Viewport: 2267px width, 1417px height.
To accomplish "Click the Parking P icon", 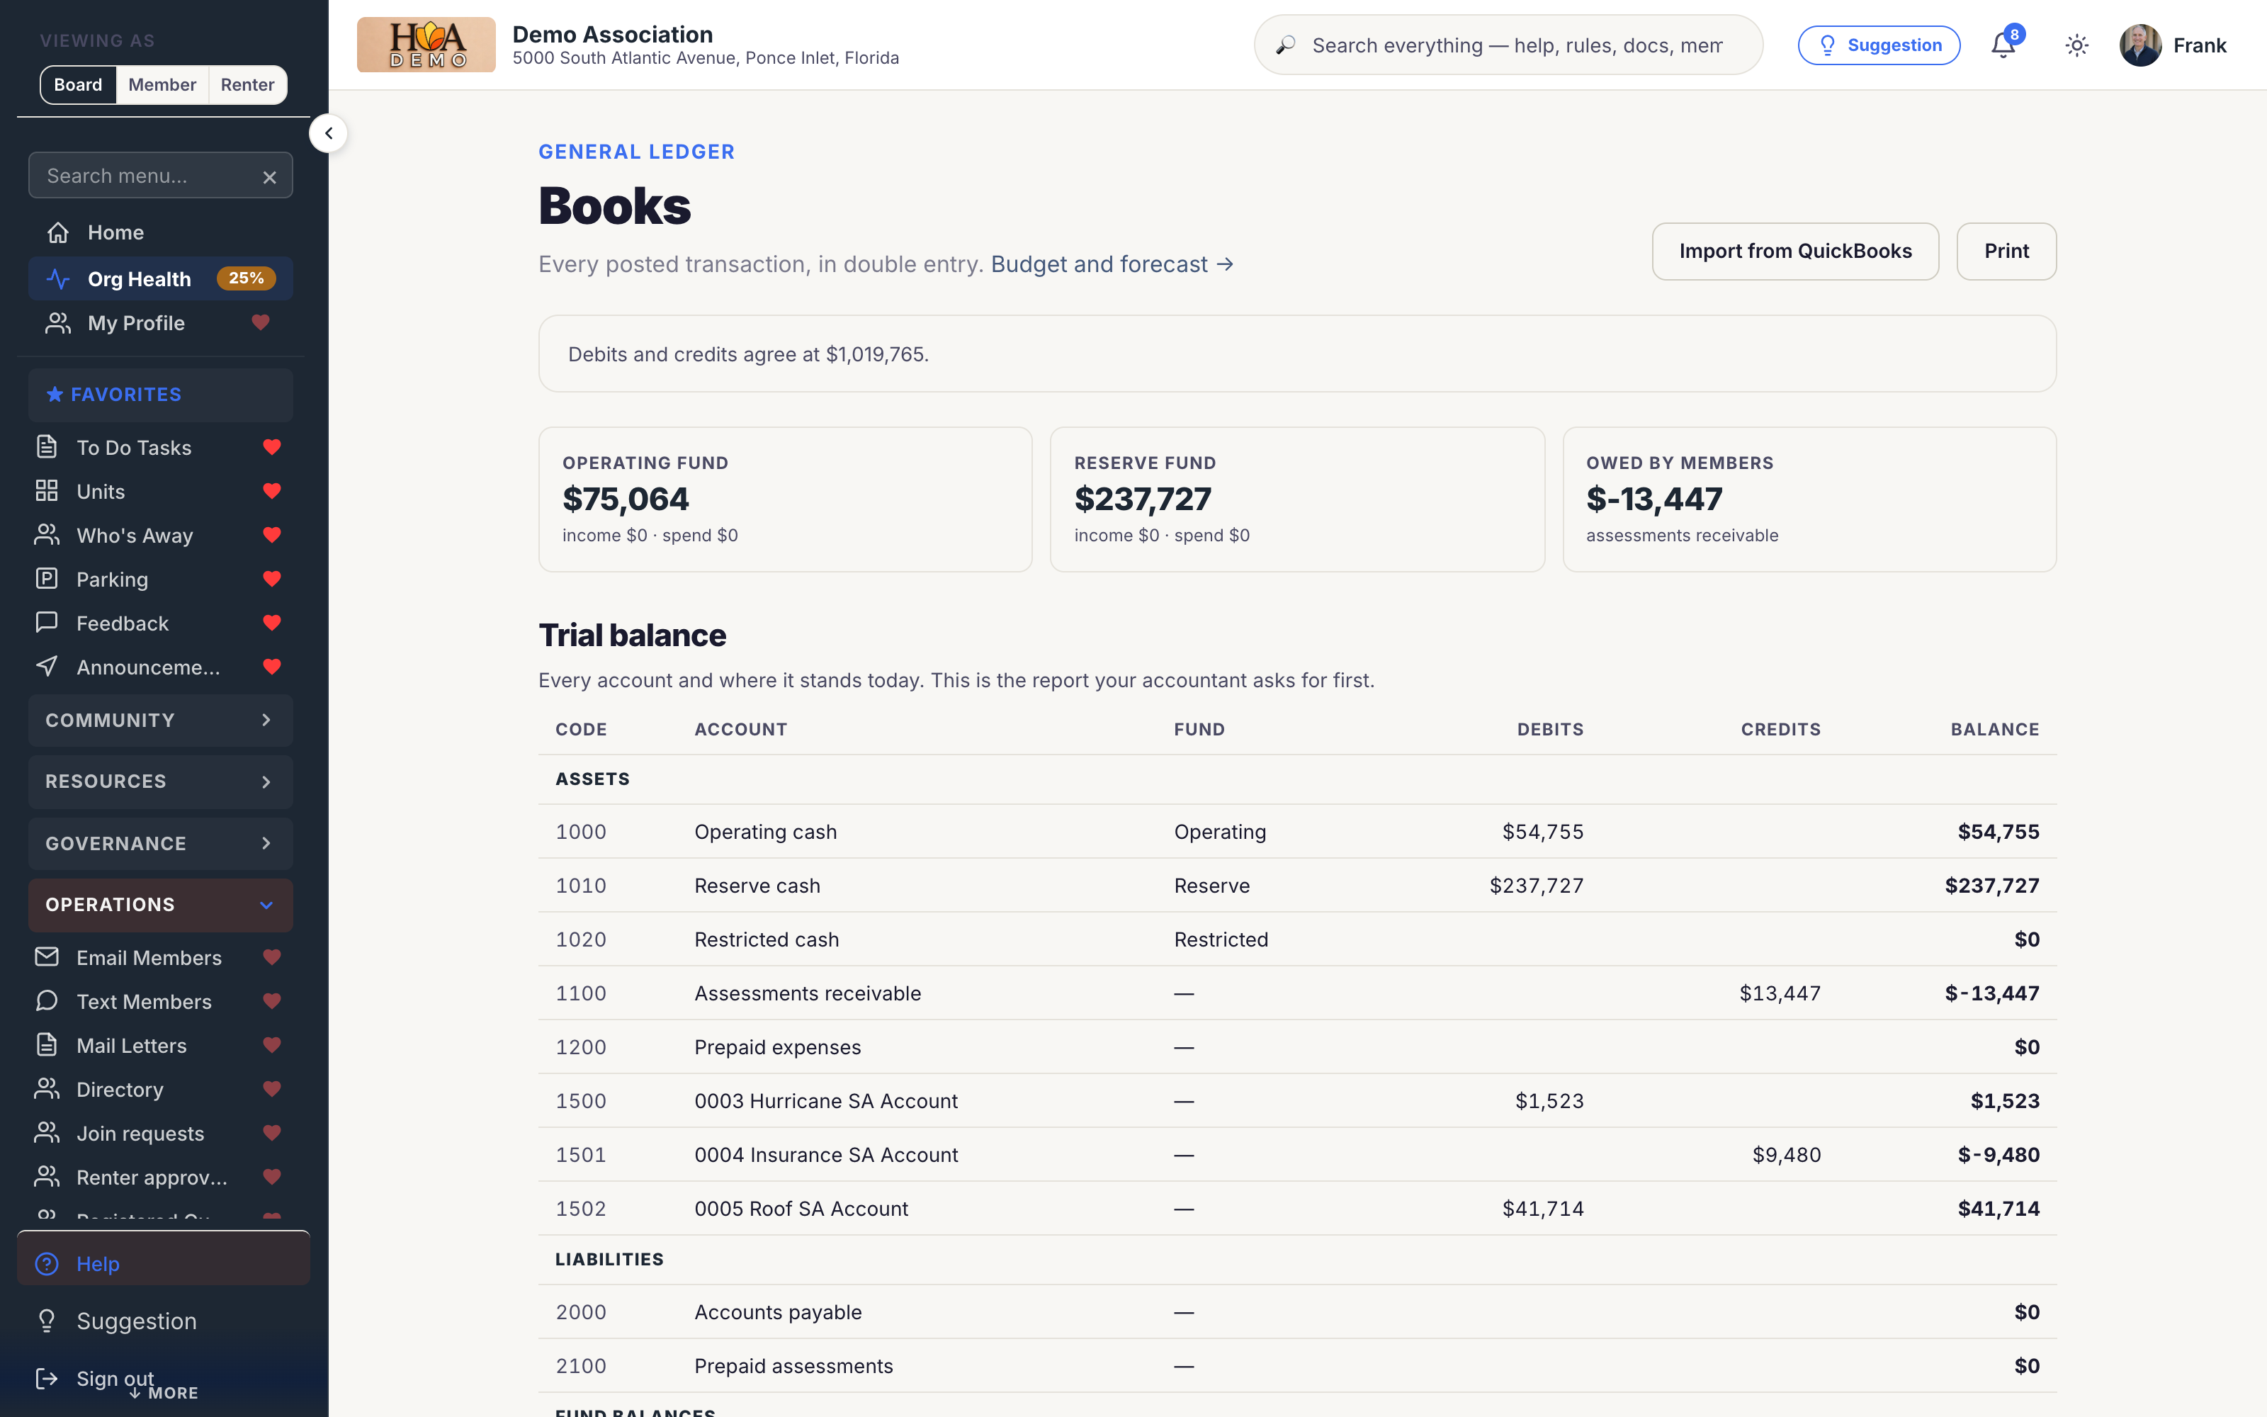I will pyautogui.click(x=47, y=579).
